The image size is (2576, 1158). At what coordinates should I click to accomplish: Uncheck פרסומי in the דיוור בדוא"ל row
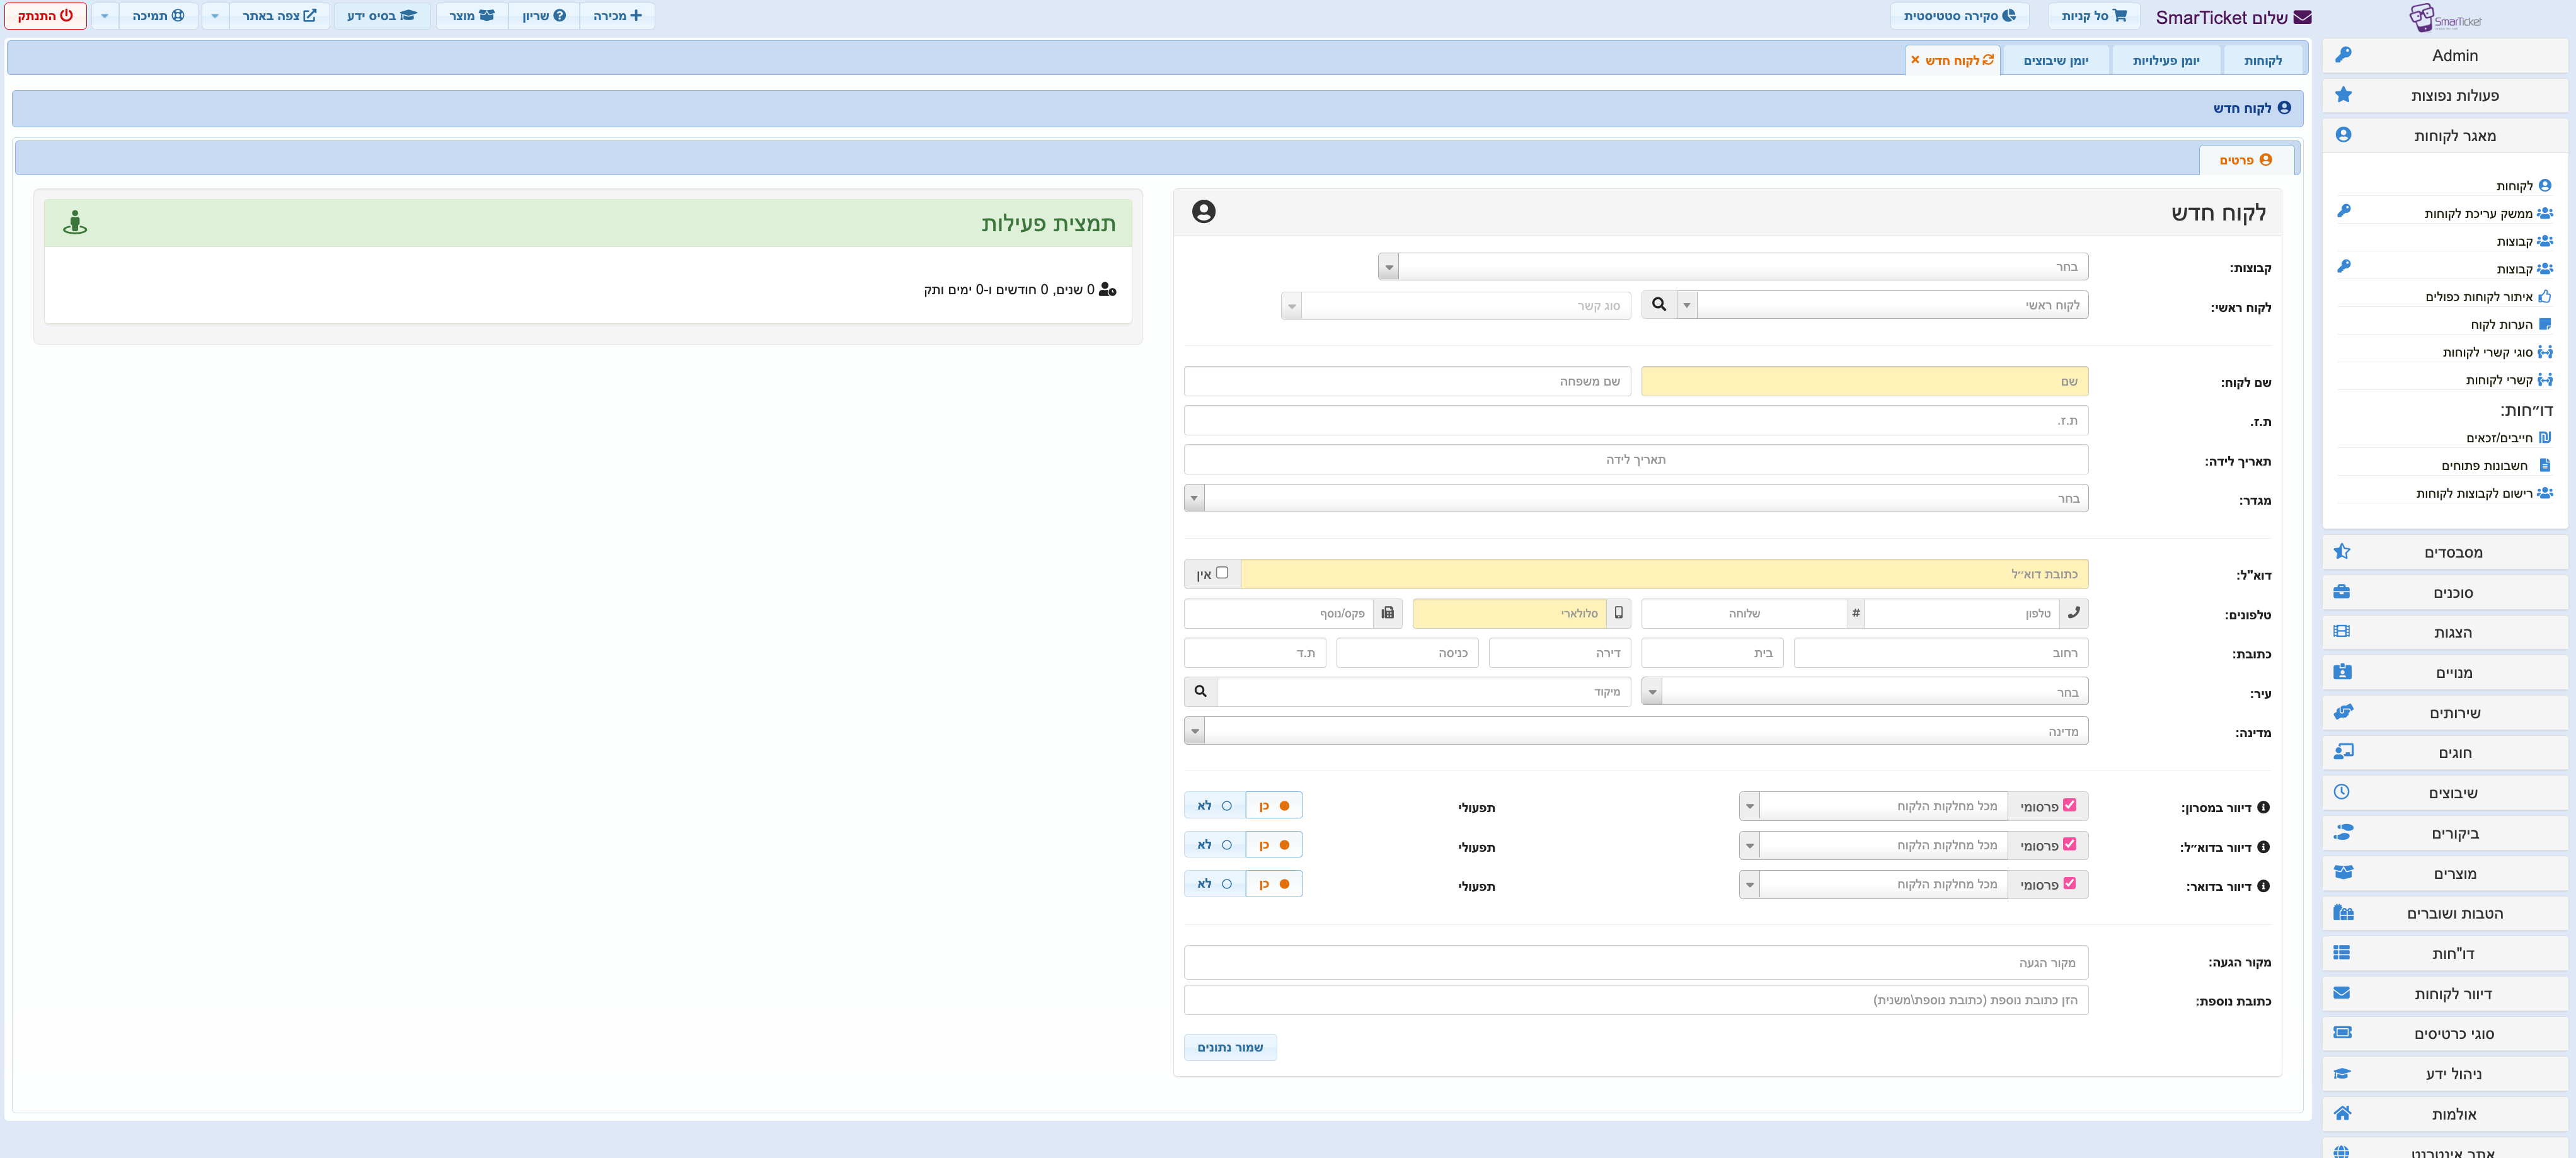[x=2069, y=844]
